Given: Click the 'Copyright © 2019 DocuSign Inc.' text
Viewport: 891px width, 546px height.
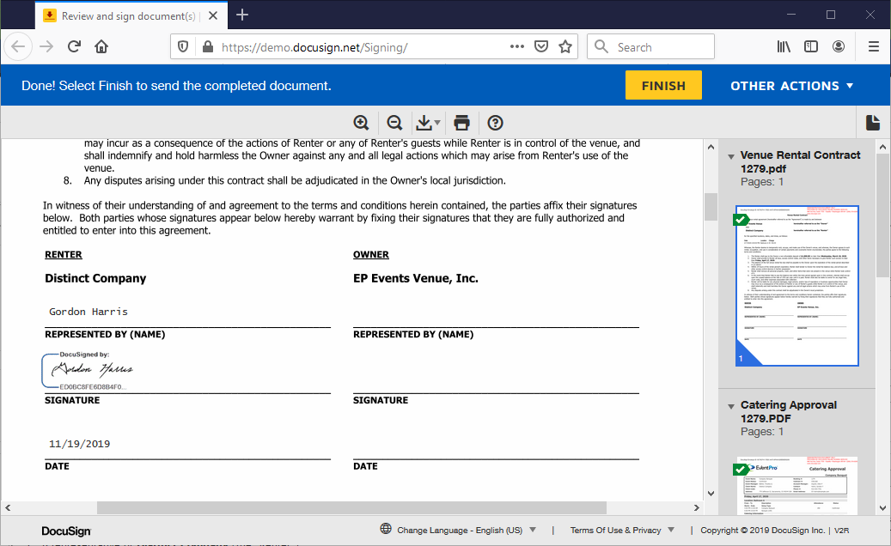Looking at the screenshot, I should [x=762, y=530].
